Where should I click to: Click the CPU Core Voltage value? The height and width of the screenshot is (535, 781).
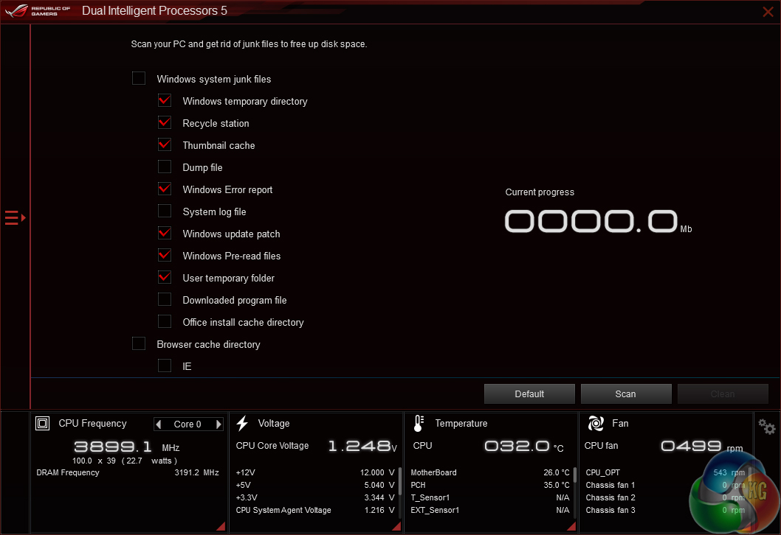362,446
